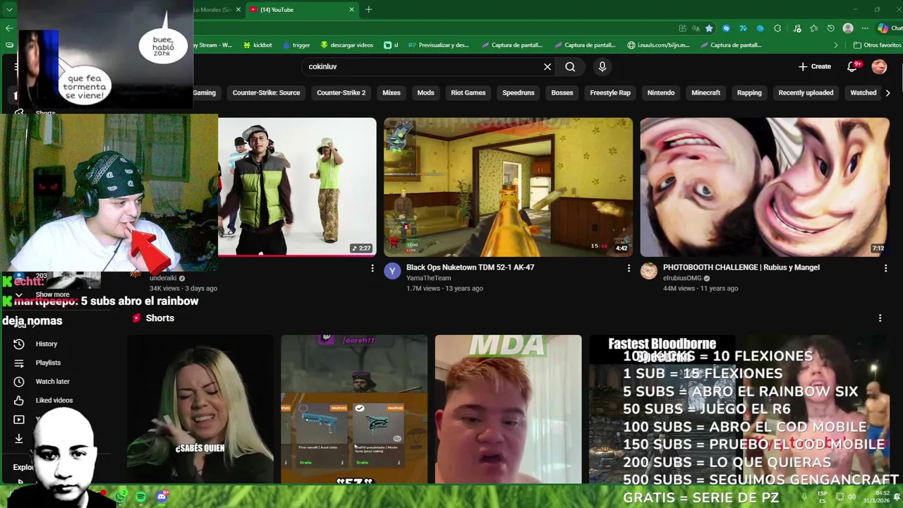
Task: Open browser profile icon
Action: click(x=848, y=28)
